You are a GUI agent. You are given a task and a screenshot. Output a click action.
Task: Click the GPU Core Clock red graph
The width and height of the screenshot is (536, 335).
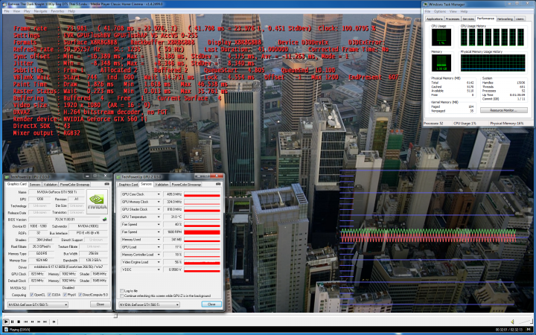coord(202,194)
